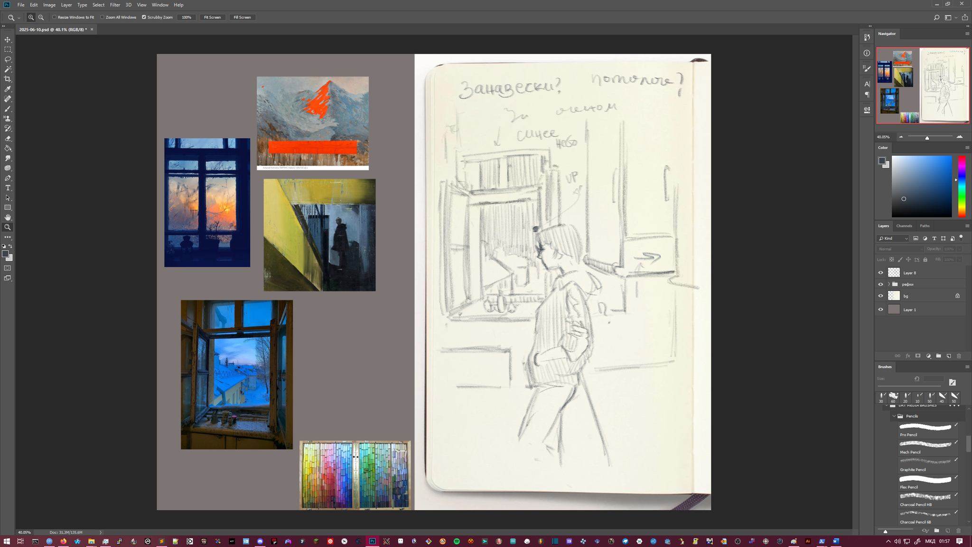Screen dimensions: 972x547
Task: Click the Create new layer icon
Action: click(949, 356)
